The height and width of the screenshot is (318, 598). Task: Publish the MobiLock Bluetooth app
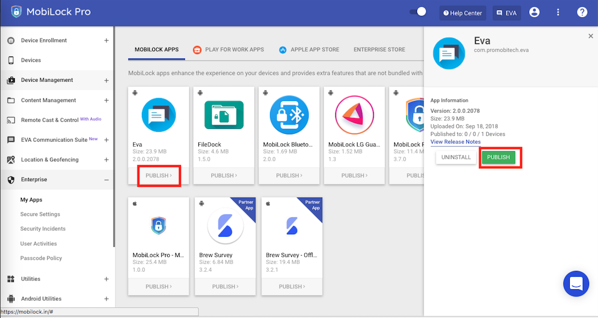(x=289, y=175)
